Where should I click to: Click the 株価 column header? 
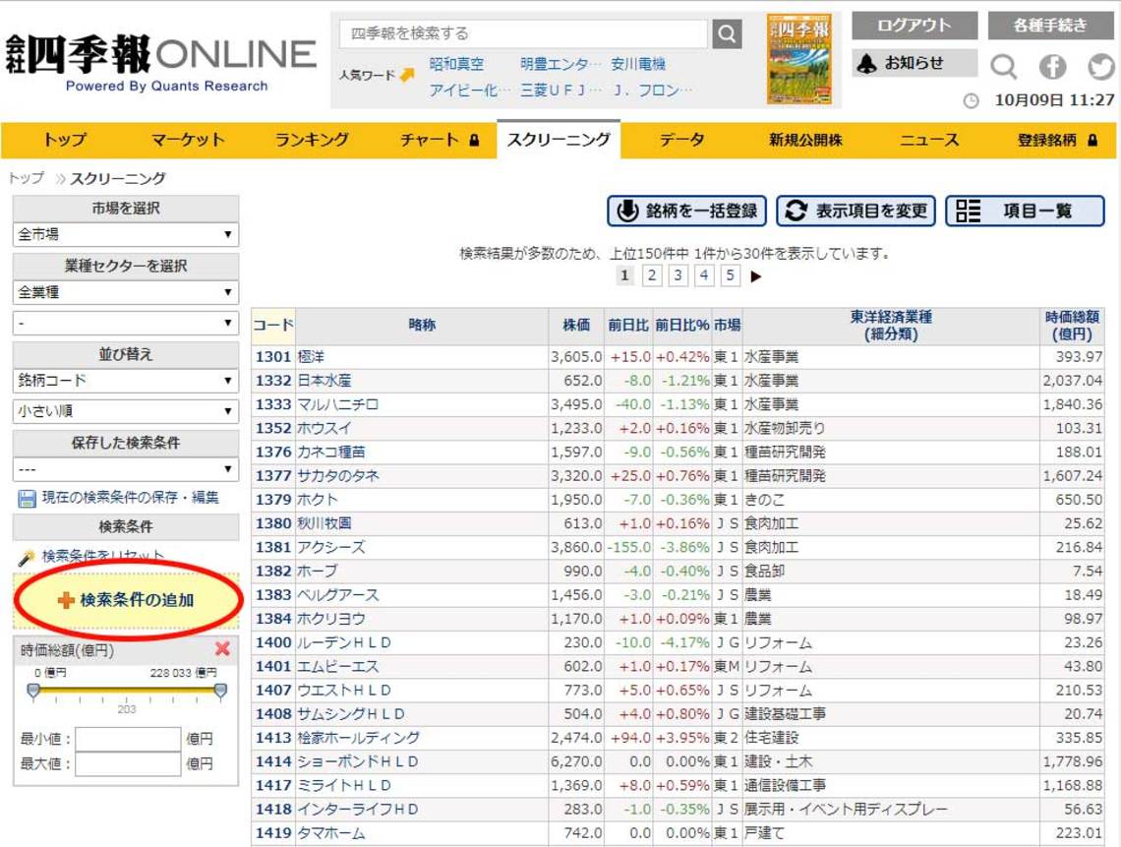(x=576, y=325)
